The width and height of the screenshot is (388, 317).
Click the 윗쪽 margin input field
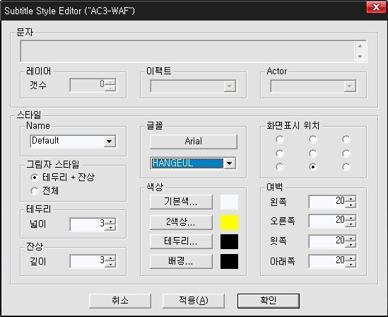pyautogui.click(x=327, y=241)
